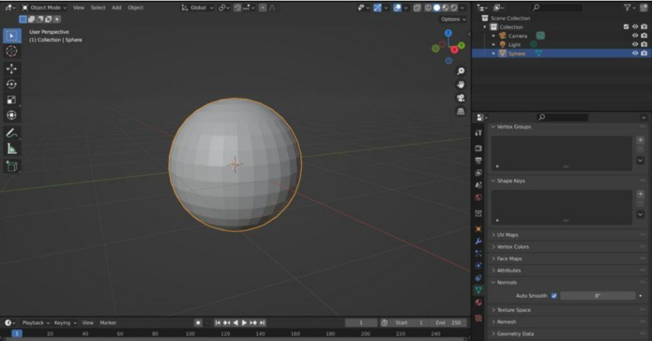
Task: Open the Object properties tab
Action: click(478, 229)
